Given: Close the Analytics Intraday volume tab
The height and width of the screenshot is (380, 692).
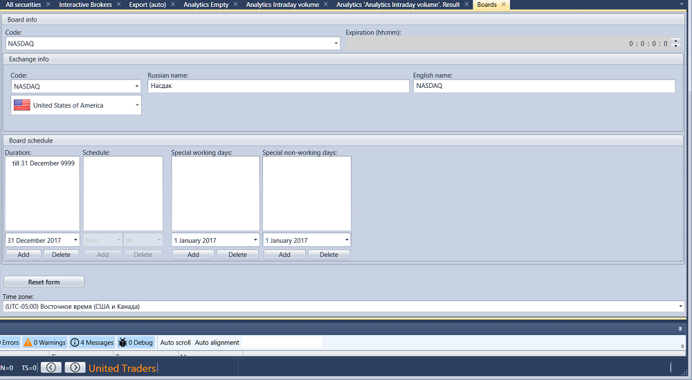Looking at the screenshot, I should tap(326, 4).
